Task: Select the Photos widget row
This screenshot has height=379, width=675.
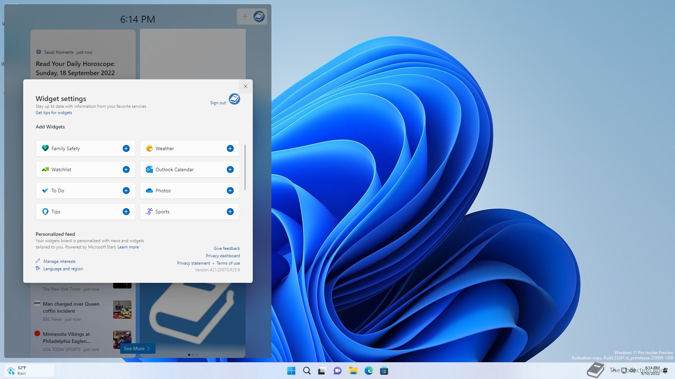Action: 190,191
